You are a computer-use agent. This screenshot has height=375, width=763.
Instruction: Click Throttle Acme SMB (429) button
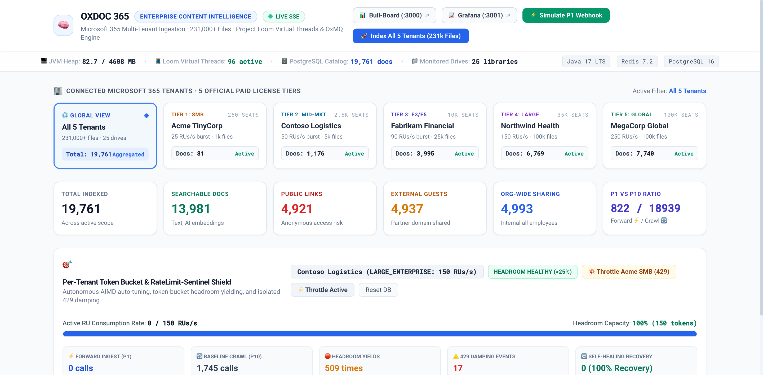click(629, 272)
